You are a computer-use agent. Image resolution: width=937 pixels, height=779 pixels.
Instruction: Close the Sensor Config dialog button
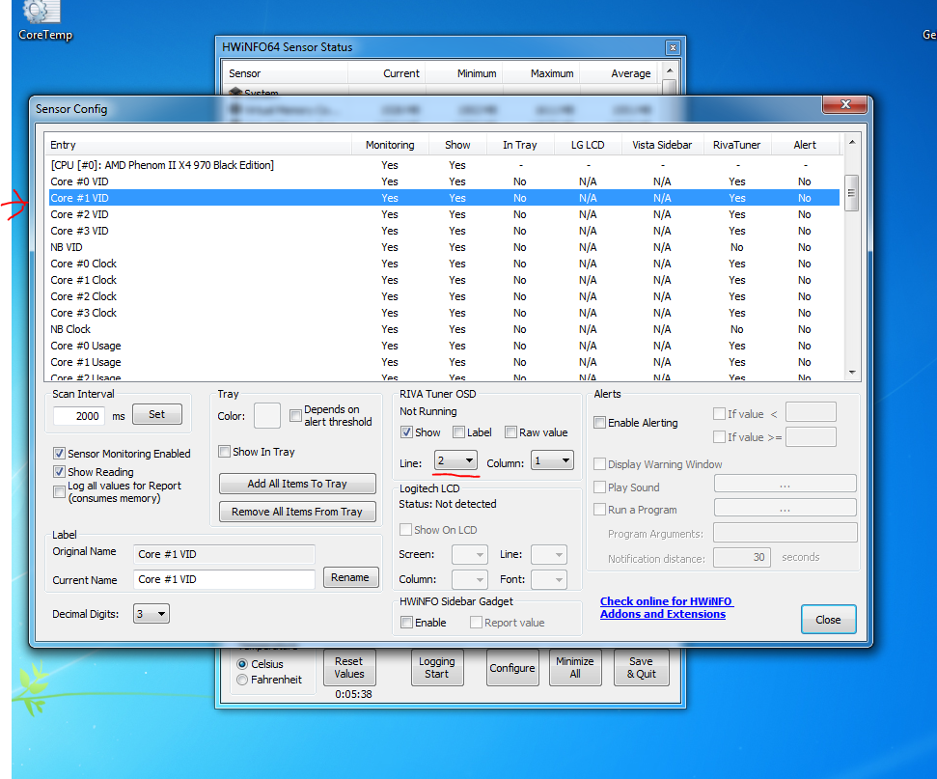(828, 620)
